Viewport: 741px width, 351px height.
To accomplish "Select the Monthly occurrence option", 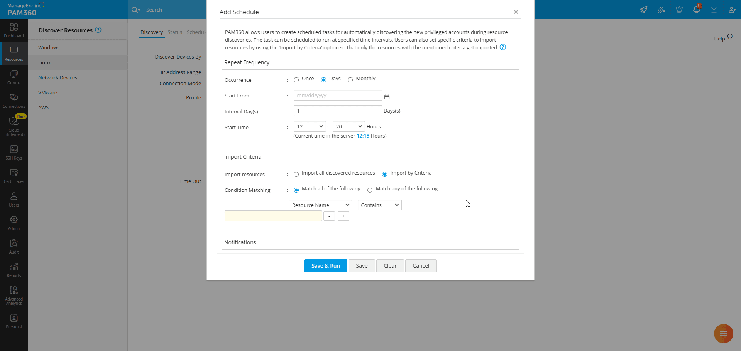I will (x=350, y=80).
